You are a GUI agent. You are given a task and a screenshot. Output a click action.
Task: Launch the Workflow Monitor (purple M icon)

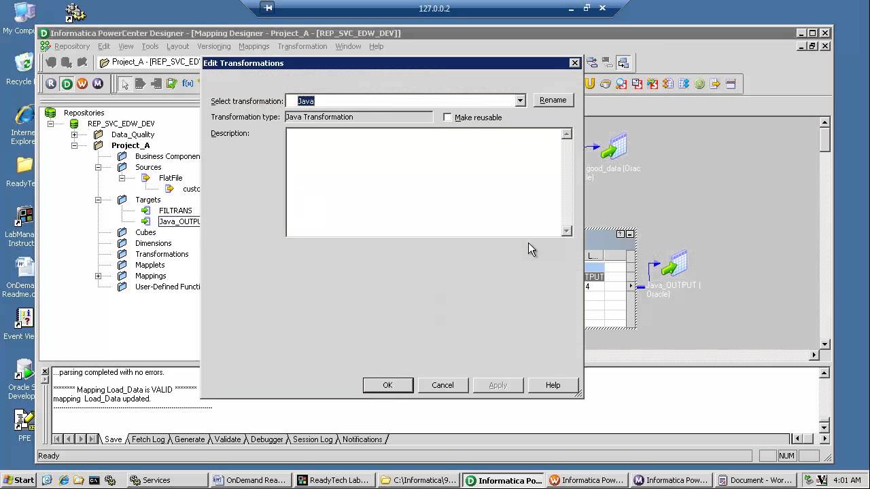(98, 84)
